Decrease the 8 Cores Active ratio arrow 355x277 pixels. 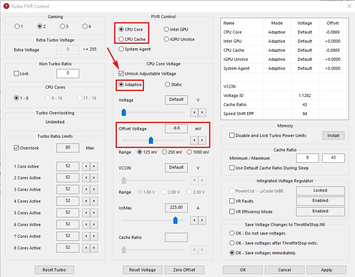86,248
